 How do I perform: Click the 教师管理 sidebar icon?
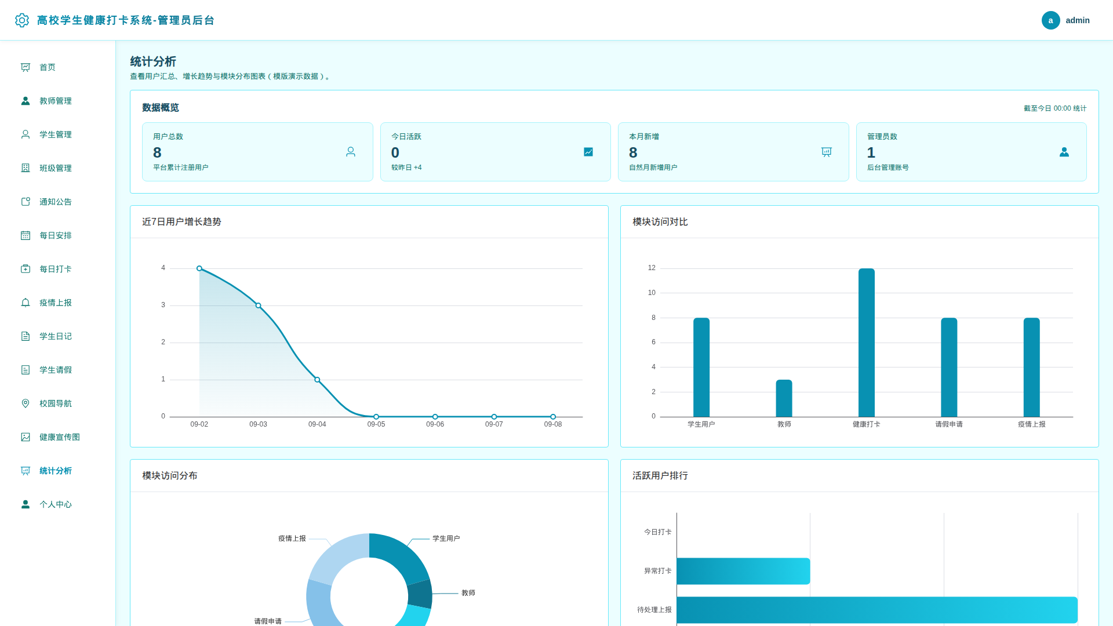click(26, 101)
